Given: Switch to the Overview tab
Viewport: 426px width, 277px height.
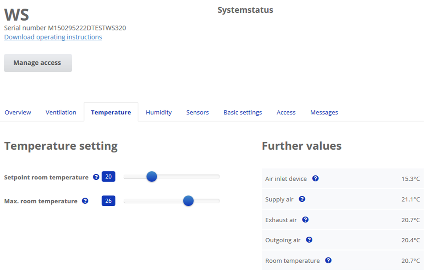Looking at the screenshot, I should (18, 112).
